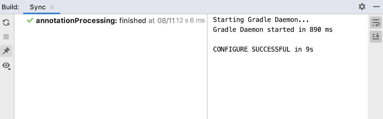
Task: Click the "Gradle Daemon started in 890 ms" line
Action: 273,30
